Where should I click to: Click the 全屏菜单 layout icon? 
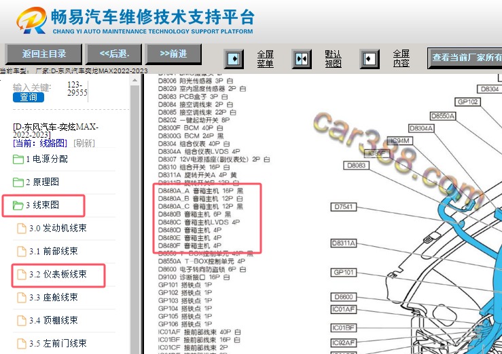point(234,59)
